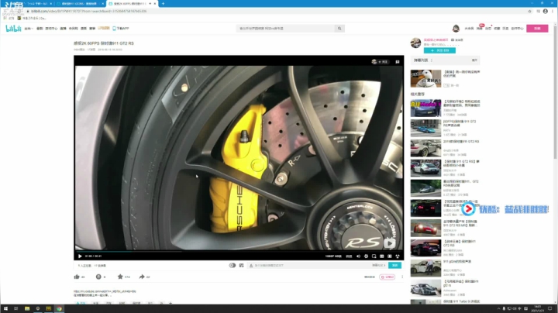Screen dimensions: 558x313
Task: Click the uploader name in pink
Action: coord(436,40)
